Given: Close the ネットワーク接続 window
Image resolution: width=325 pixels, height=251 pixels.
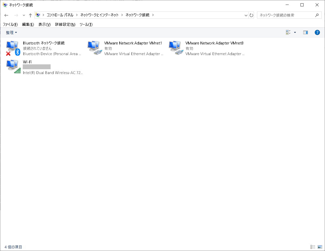Looking at the screenshot, I should [317, 5].
